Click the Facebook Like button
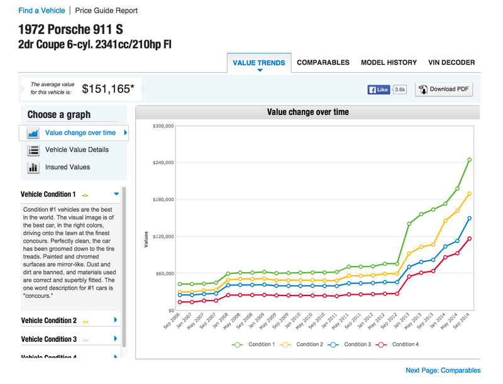 coord(379,89)
